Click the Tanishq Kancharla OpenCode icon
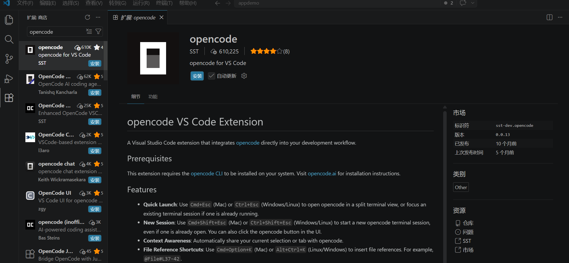Viewport: 569px width, 263px height. [30, 79]
